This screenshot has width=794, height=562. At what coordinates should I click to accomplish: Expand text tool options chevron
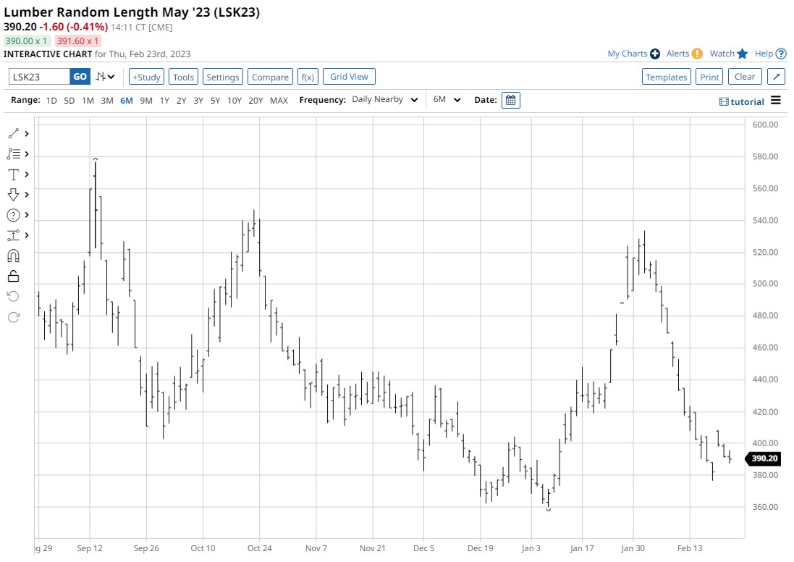[27, 175]
